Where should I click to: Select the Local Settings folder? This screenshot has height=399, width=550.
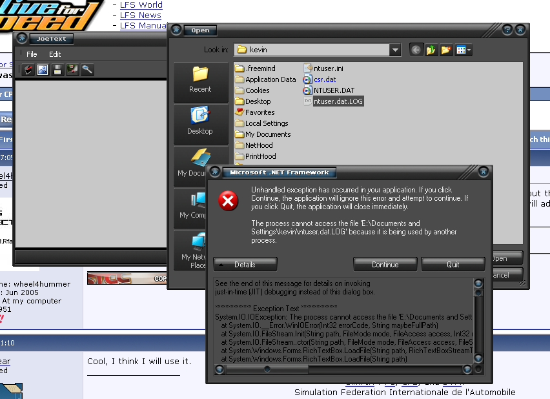[x=261, y=123]
